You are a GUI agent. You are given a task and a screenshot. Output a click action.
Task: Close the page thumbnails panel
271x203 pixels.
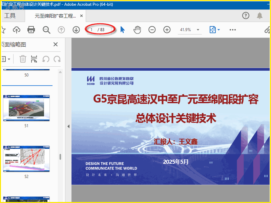click(56, 44)
